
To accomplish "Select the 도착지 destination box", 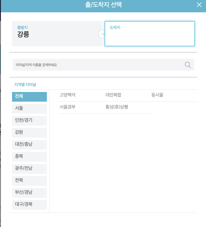I will pyautogui.click(x=150, y=34).
